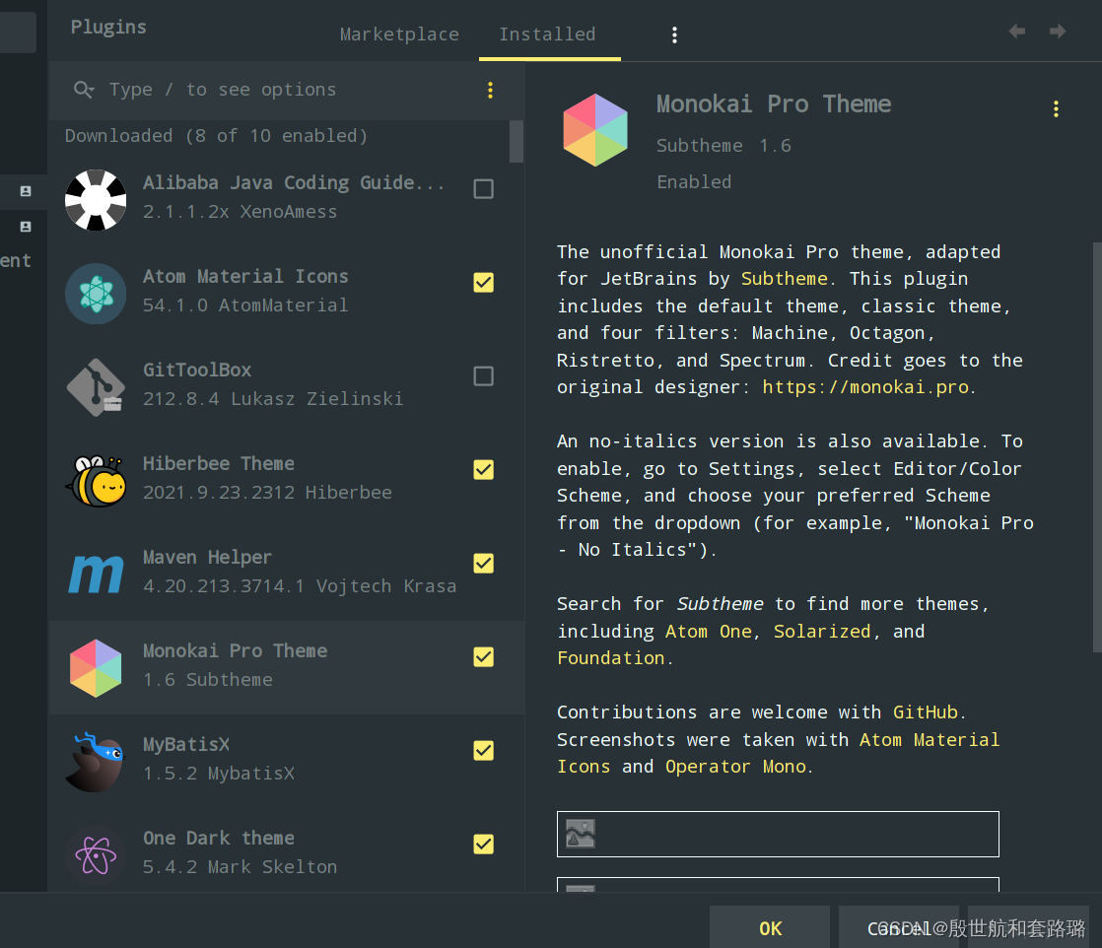1102x948 pixels.
Task: Uncheck the Hiberbee Theme plugin
Action: [484, 469]
